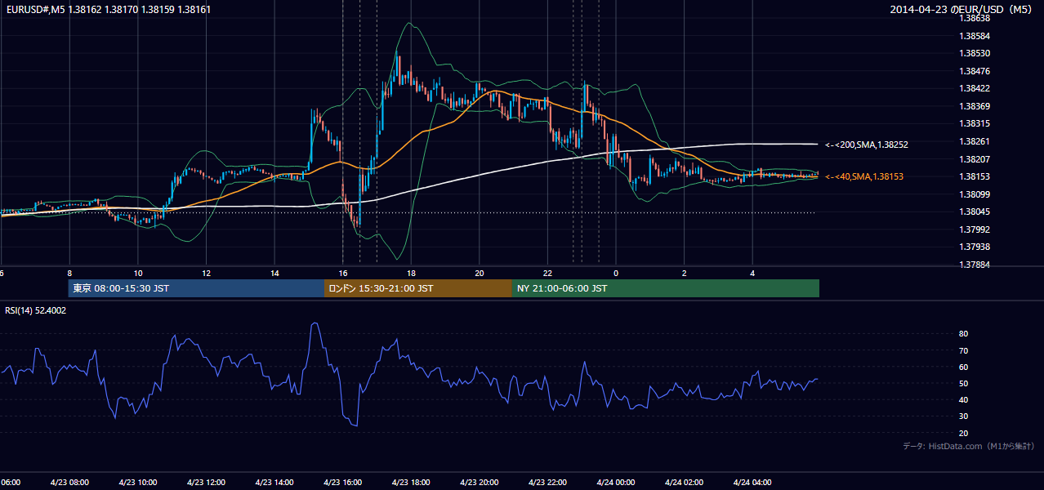1044x490 pixels.
Task: Click the 4/23 10:00 date label
Action: pyautogui.click(x=138, y=483)
